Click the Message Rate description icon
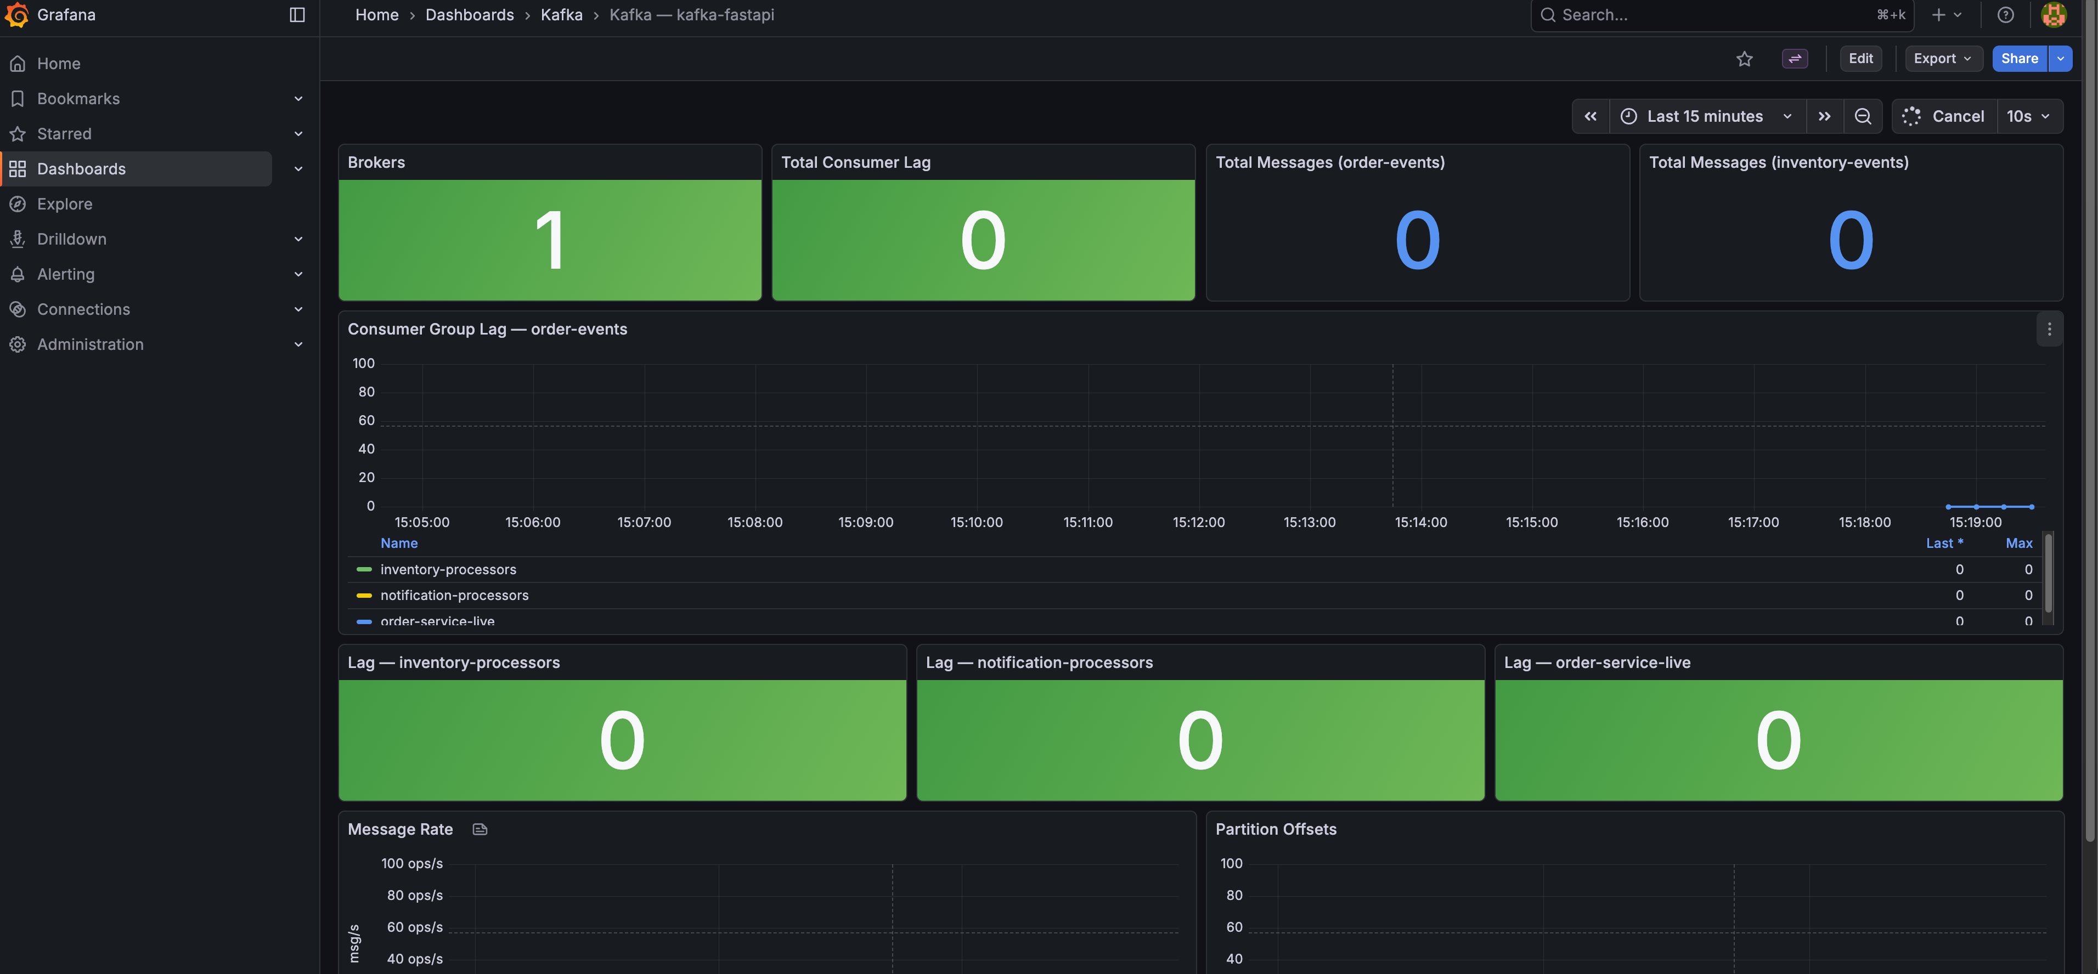 click(480, 829)
